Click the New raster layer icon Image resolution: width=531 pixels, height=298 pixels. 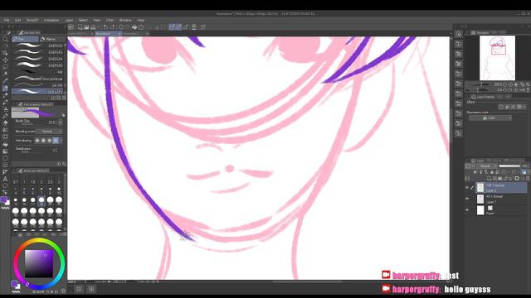click(x=489, y=179)
